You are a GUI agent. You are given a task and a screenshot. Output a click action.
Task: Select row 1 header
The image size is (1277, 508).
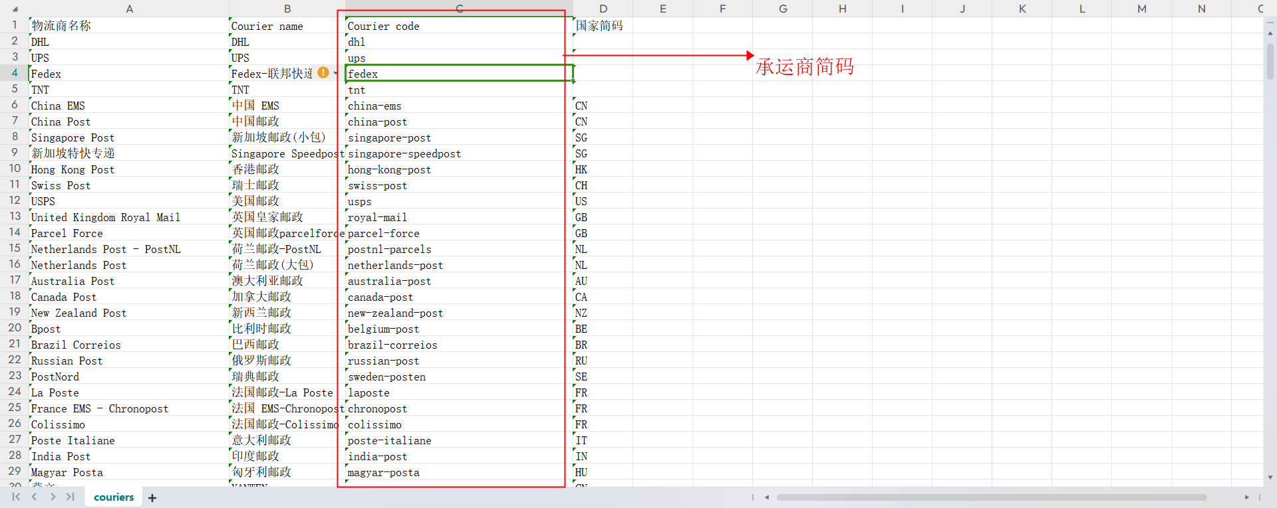click(15, 25)
